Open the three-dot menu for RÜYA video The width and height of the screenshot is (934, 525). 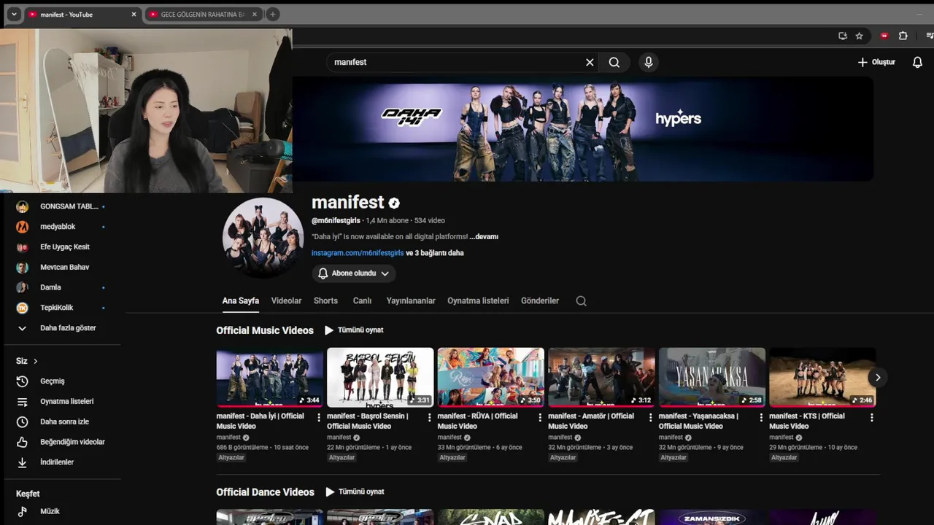[540, 418]
